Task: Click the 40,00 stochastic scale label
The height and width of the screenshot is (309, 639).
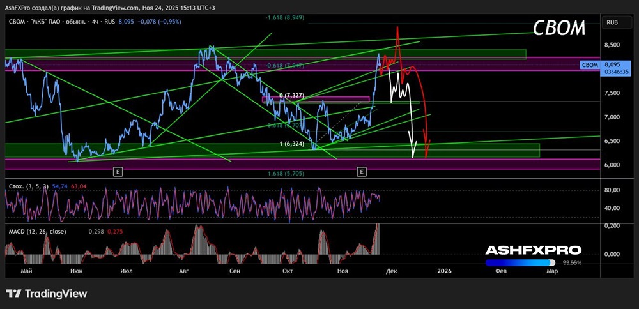Action: (612, 208)
